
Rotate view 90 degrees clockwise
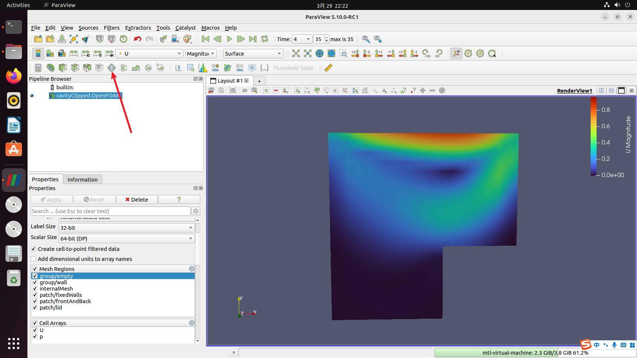point(426,53)
